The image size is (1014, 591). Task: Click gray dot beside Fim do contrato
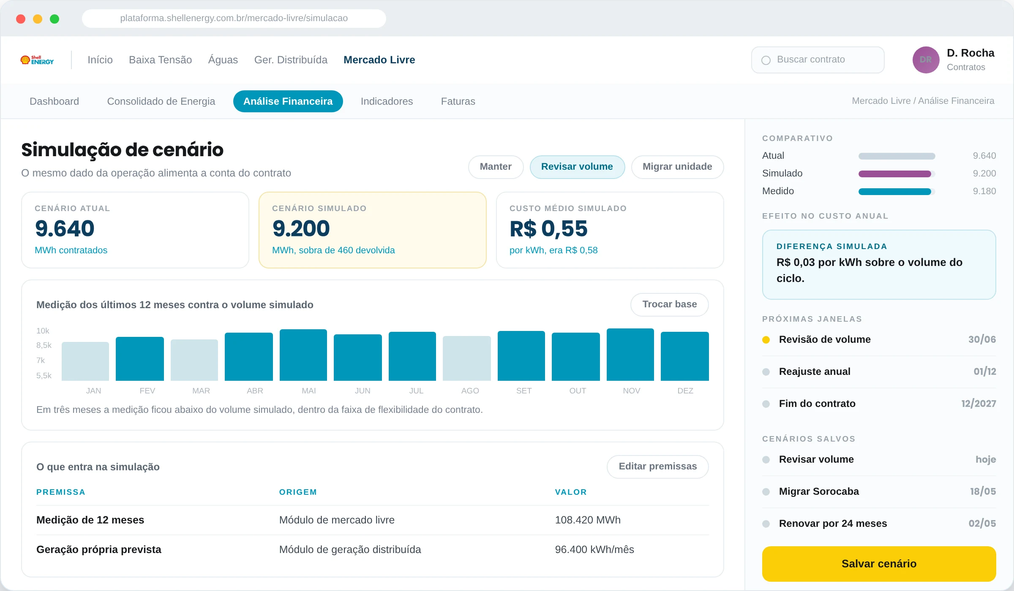pyautogui.click(x=766, y=404)
